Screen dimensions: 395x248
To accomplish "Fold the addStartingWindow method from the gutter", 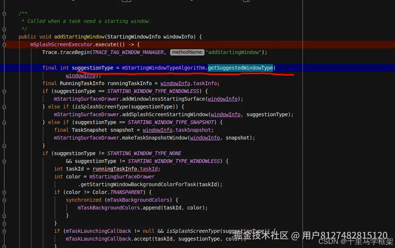I will point(4,37).
